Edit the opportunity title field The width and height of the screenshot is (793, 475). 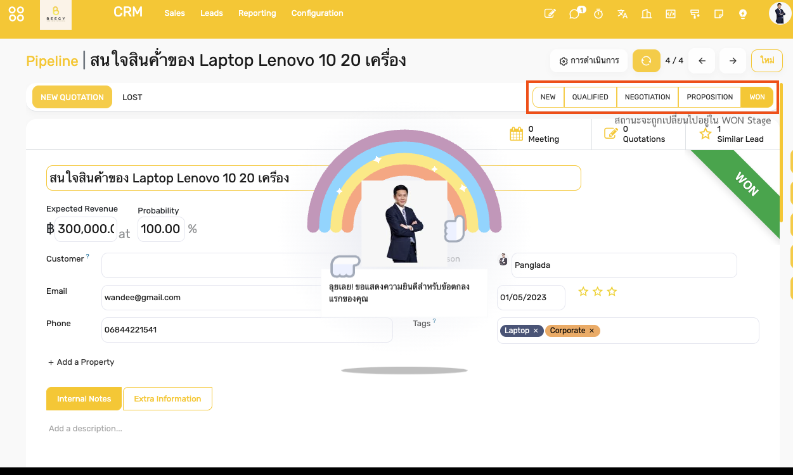click(313, 178)
